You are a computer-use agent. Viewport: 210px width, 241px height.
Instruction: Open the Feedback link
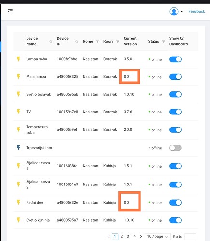[x=196, y=11]
